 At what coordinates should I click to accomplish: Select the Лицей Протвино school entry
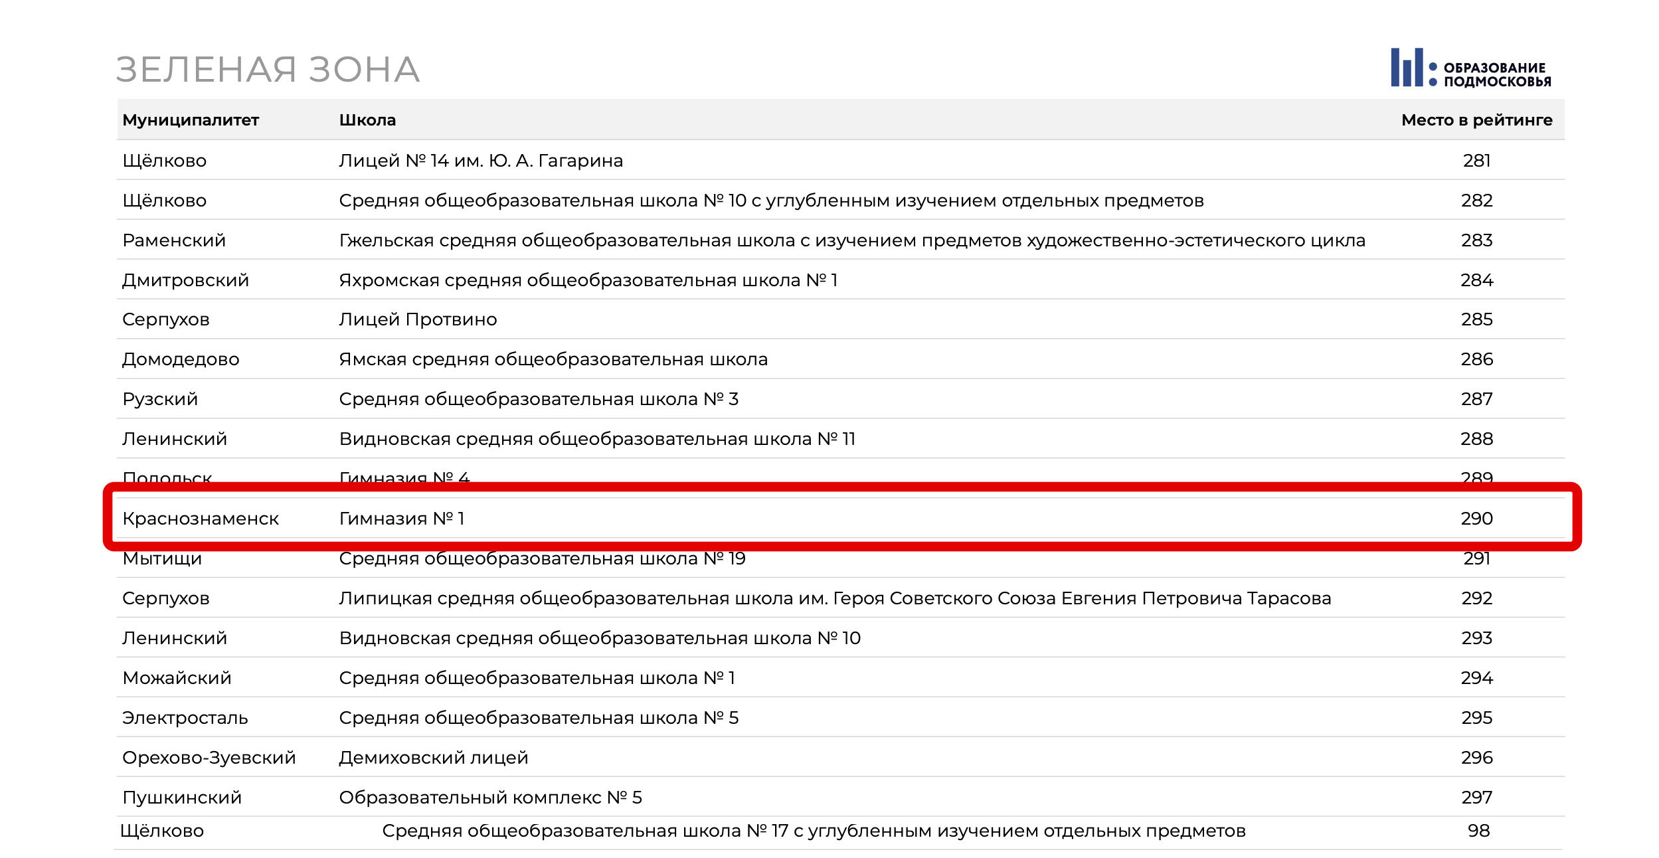(x=418, y=319)
